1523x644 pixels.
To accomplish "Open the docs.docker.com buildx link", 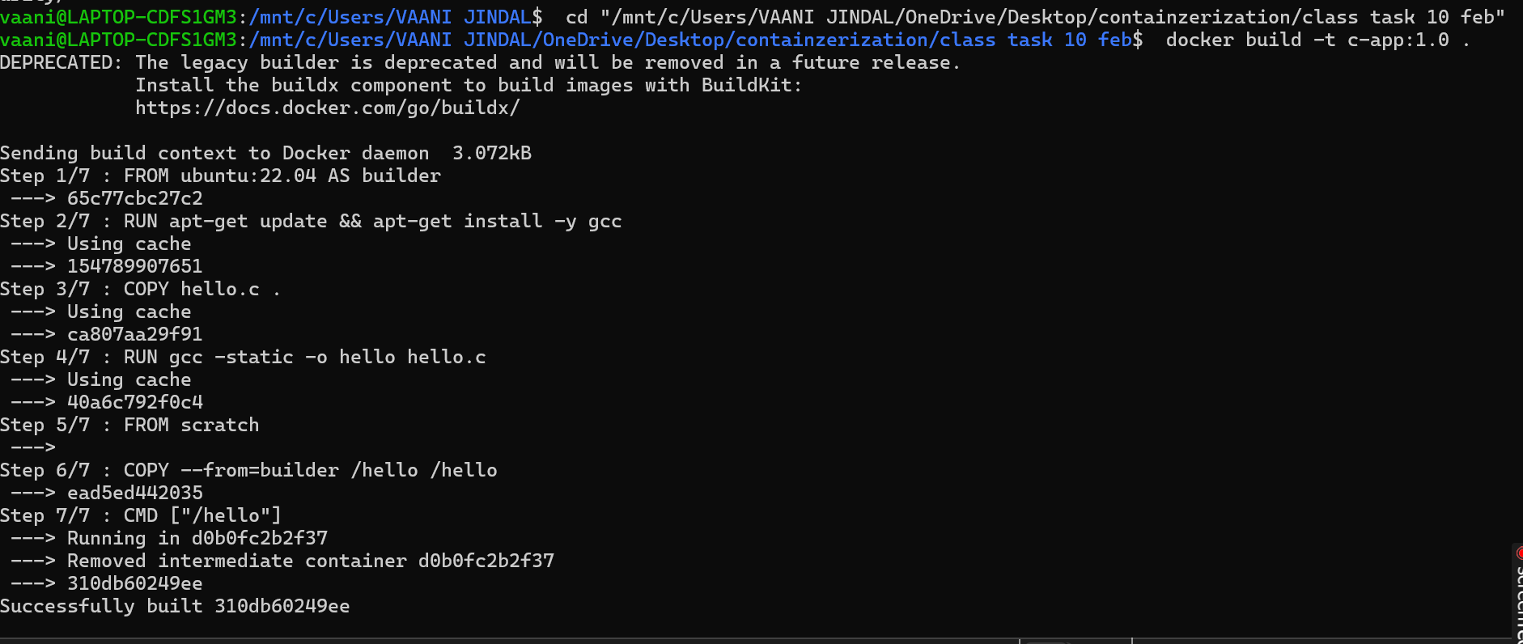I will click(327, 108).
